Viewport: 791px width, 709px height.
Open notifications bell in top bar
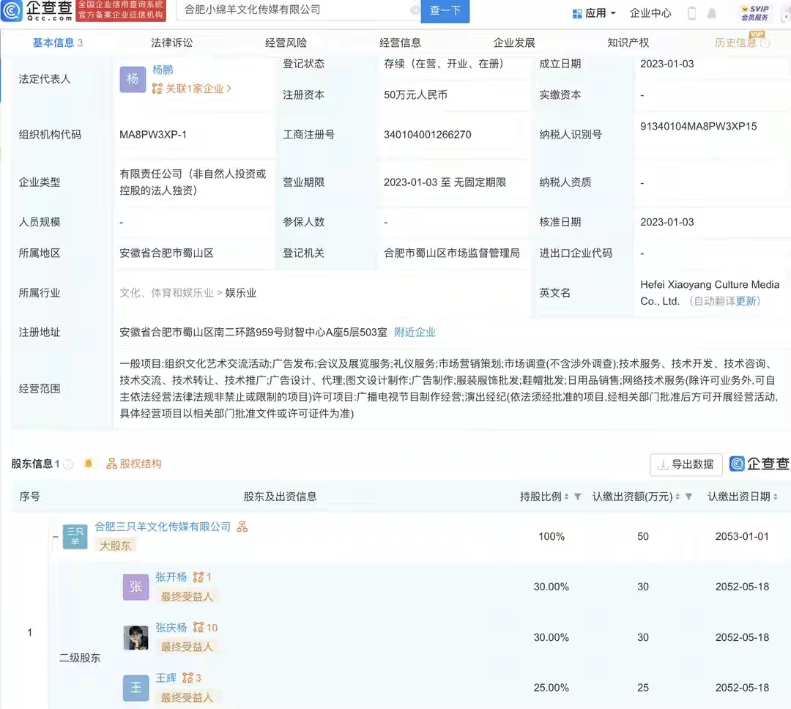712,13
